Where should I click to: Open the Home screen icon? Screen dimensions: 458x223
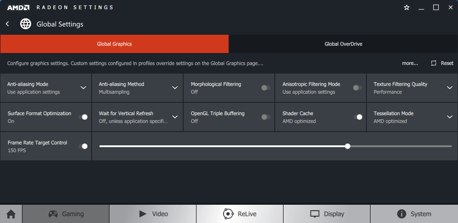[x=11, y=214]
